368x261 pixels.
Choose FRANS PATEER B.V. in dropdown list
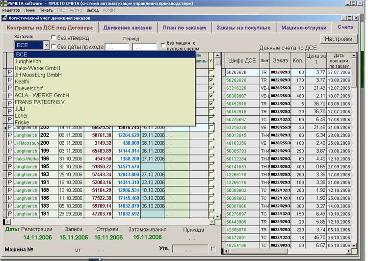pos(40,102)
